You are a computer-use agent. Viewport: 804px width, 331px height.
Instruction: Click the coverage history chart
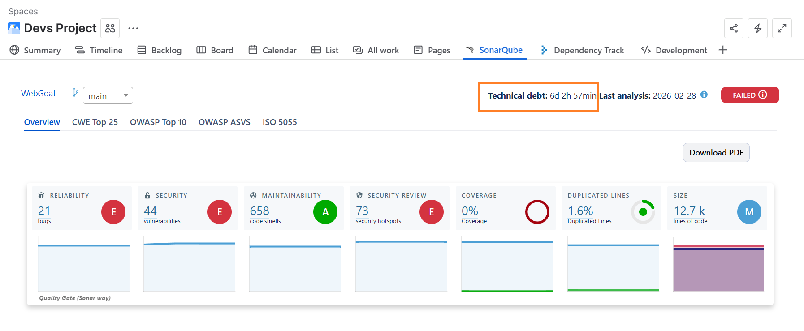507,265
